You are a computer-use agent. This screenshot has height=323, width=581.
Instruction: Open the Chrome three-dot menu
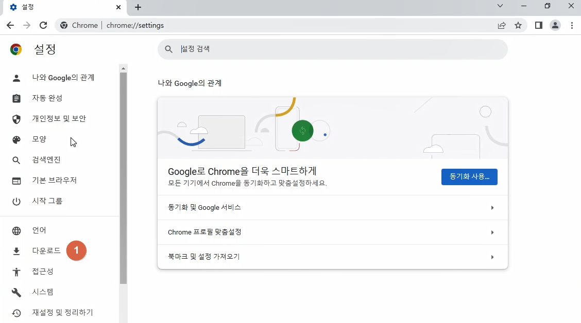pyautogui.click(x=572, y=25)
